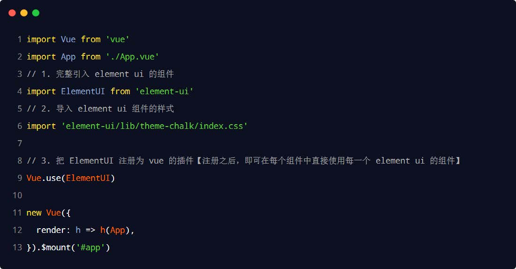Click the line 3 comment about 完整引入
Screen dimensions: 516x269
[x=100, y=74]
